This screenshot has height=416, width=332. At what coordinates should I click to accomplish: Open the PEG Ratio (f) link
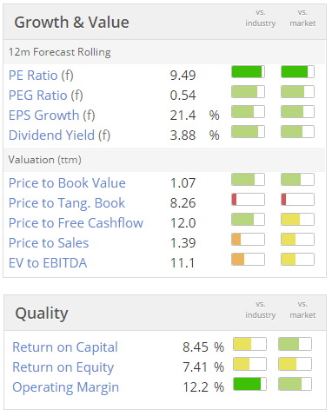click(46, 96)
